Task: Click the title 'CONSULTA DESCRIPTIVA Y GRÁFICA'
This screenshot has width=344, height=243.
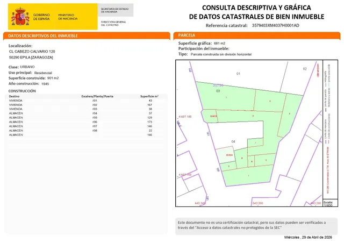Action: pyautogui.click(x=256, y=8)
